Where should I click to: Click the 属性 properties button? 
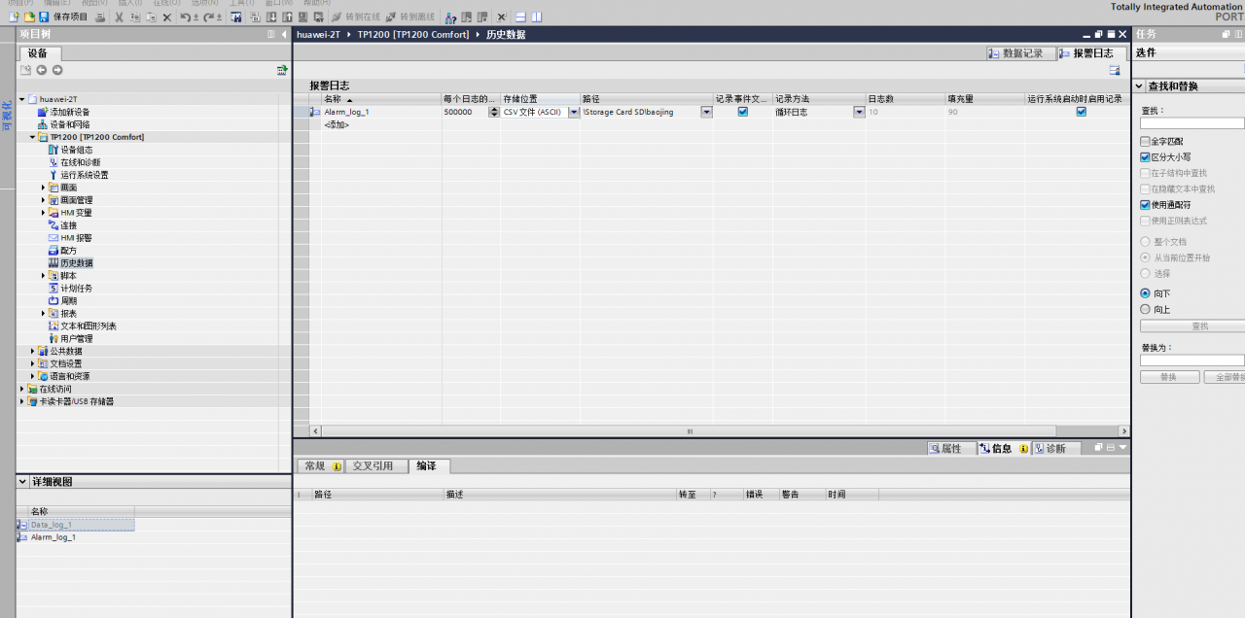pyautogui.click(x=945, y=448)
